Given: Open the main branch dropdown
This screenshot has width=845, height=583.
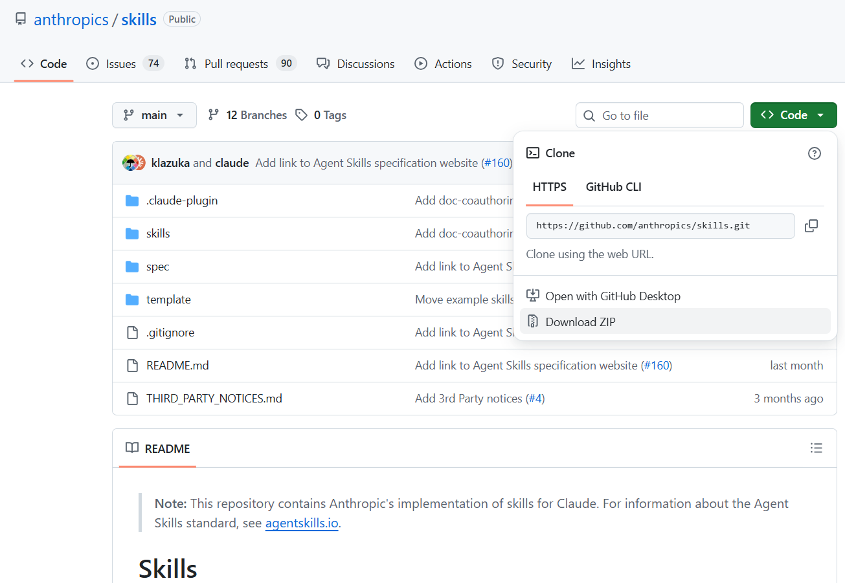Looking at the screenshot, I should point(154,115).
